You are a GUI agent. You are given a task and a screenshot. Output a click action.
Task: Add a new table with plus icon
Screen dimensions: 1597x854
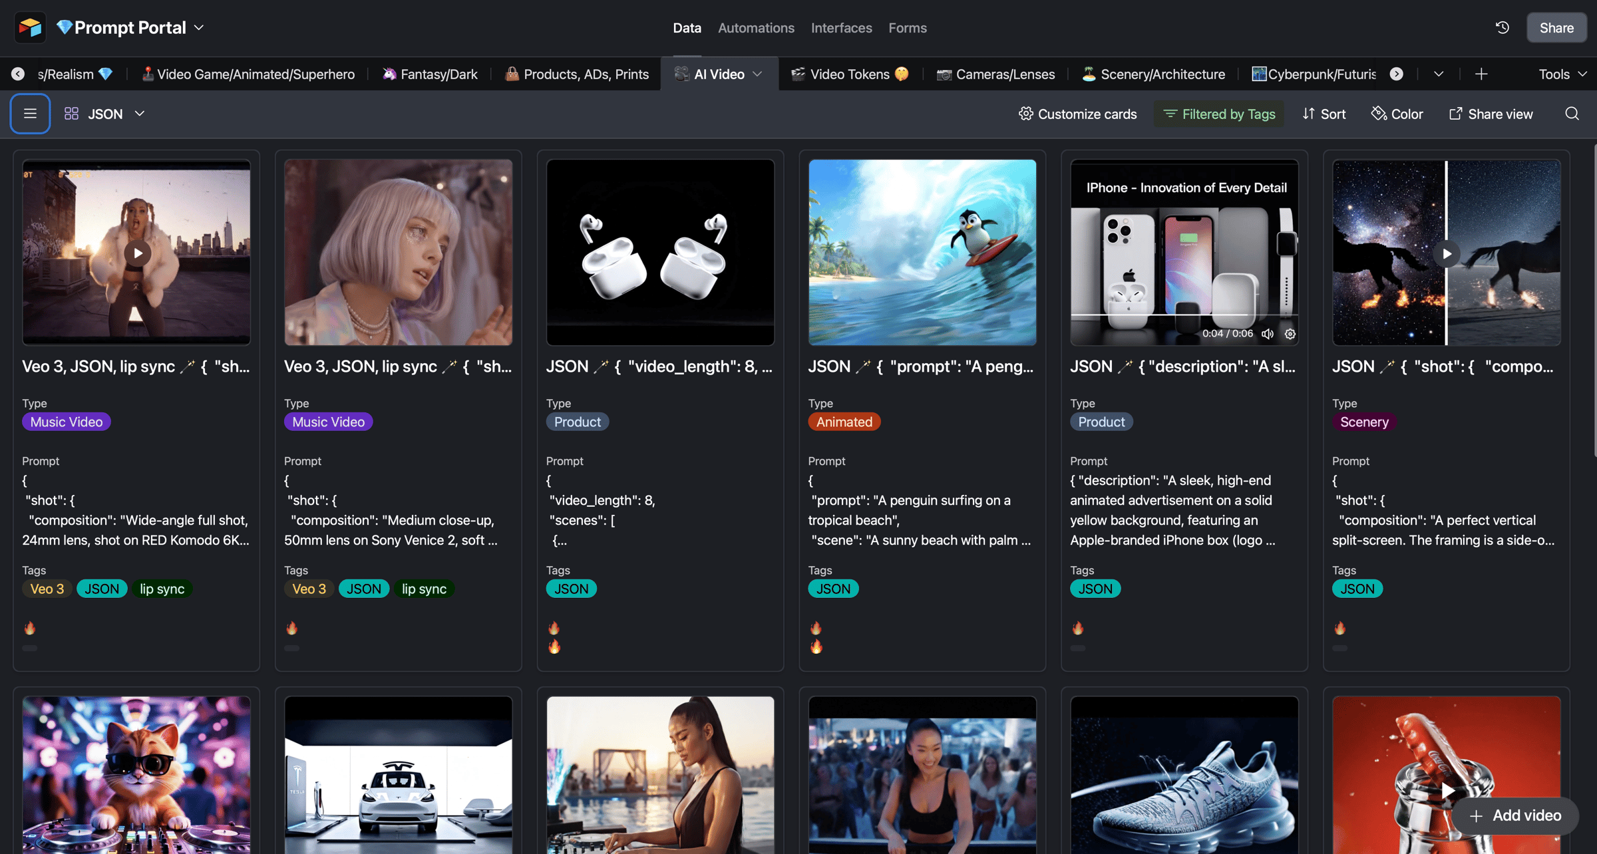tap(1481, 74)
